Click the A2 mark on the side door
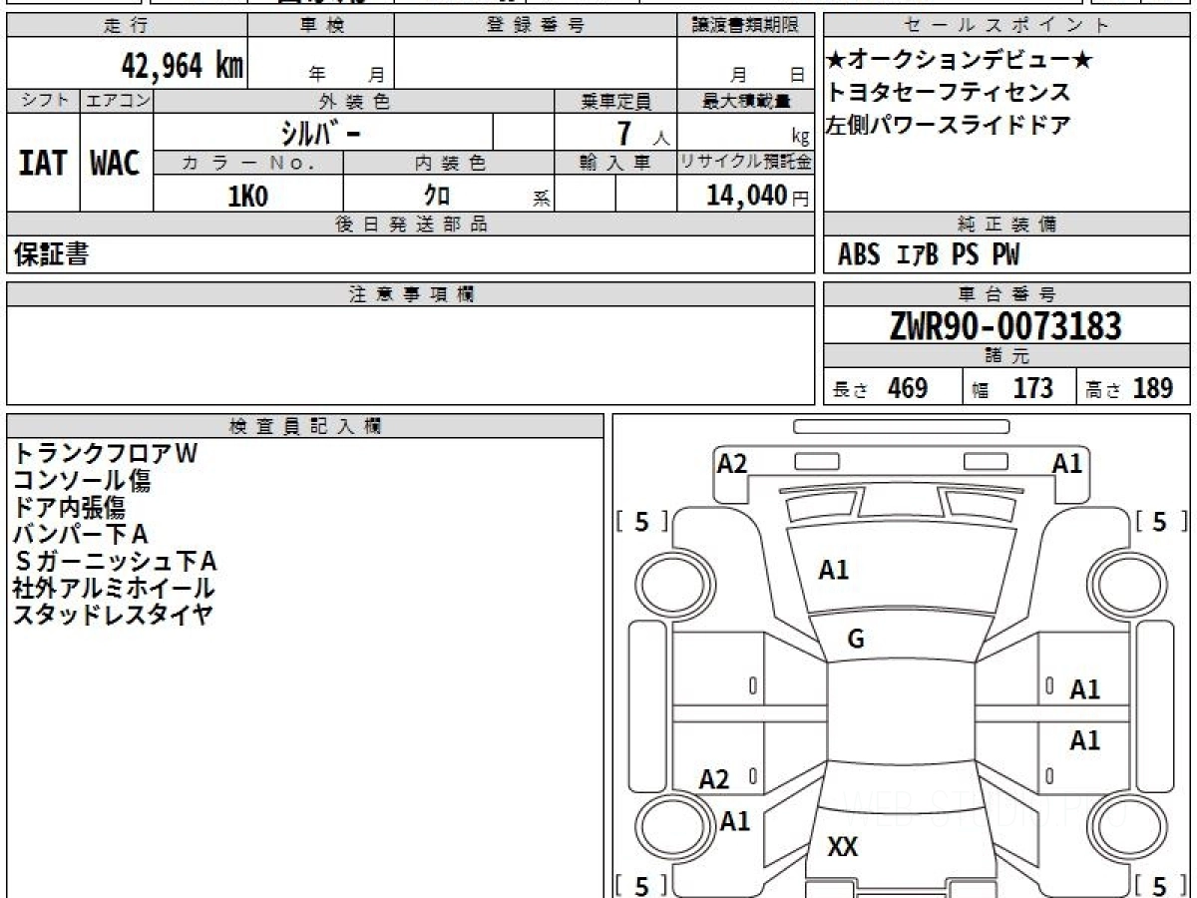1197x898 pixels. point(714,779)
